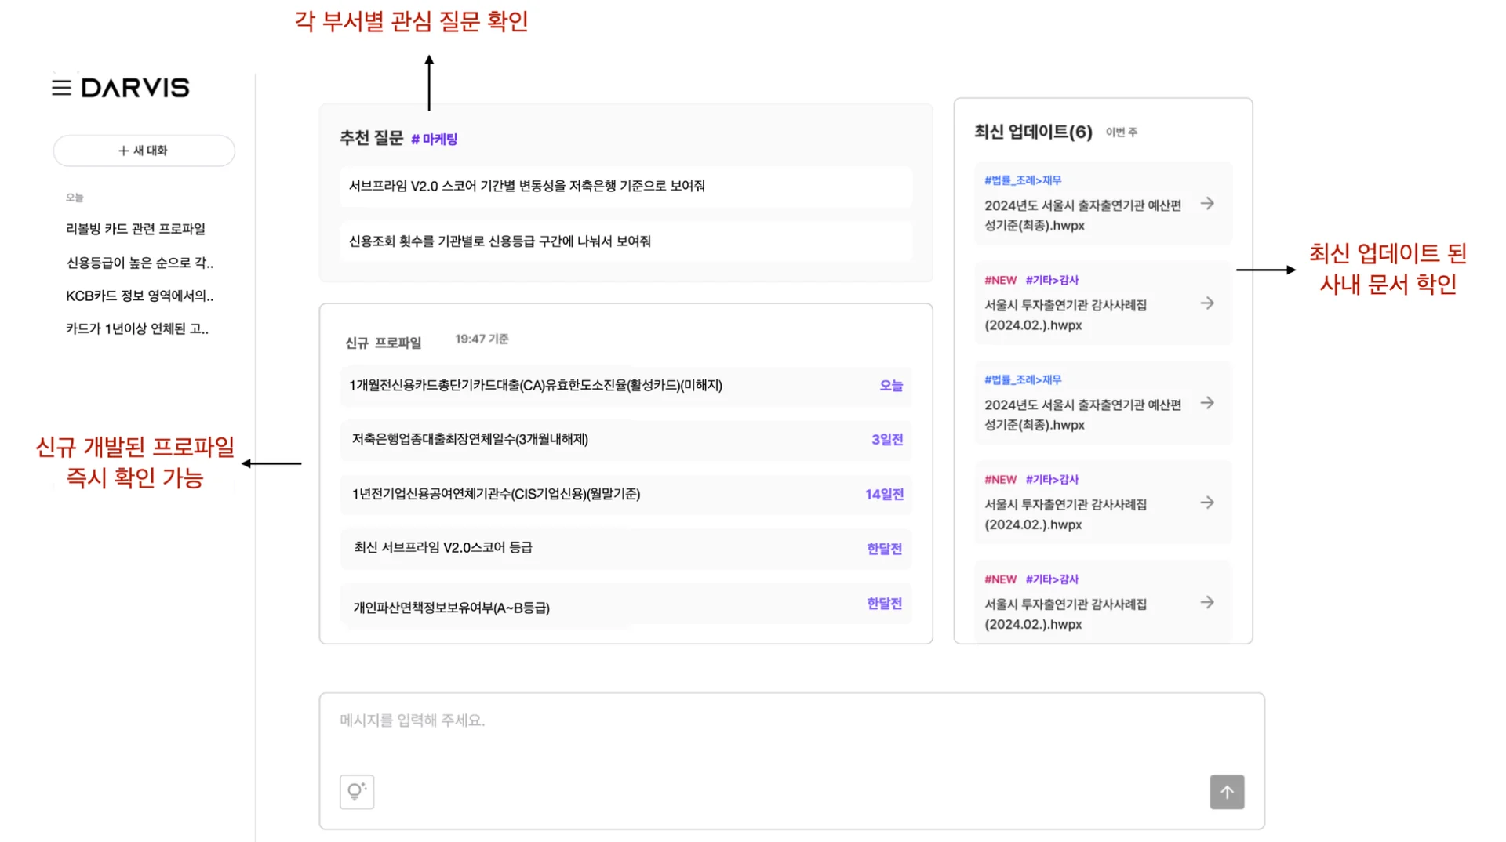Start a new conversation with 새 대화

pyautogui.click(x=144, y=151)
